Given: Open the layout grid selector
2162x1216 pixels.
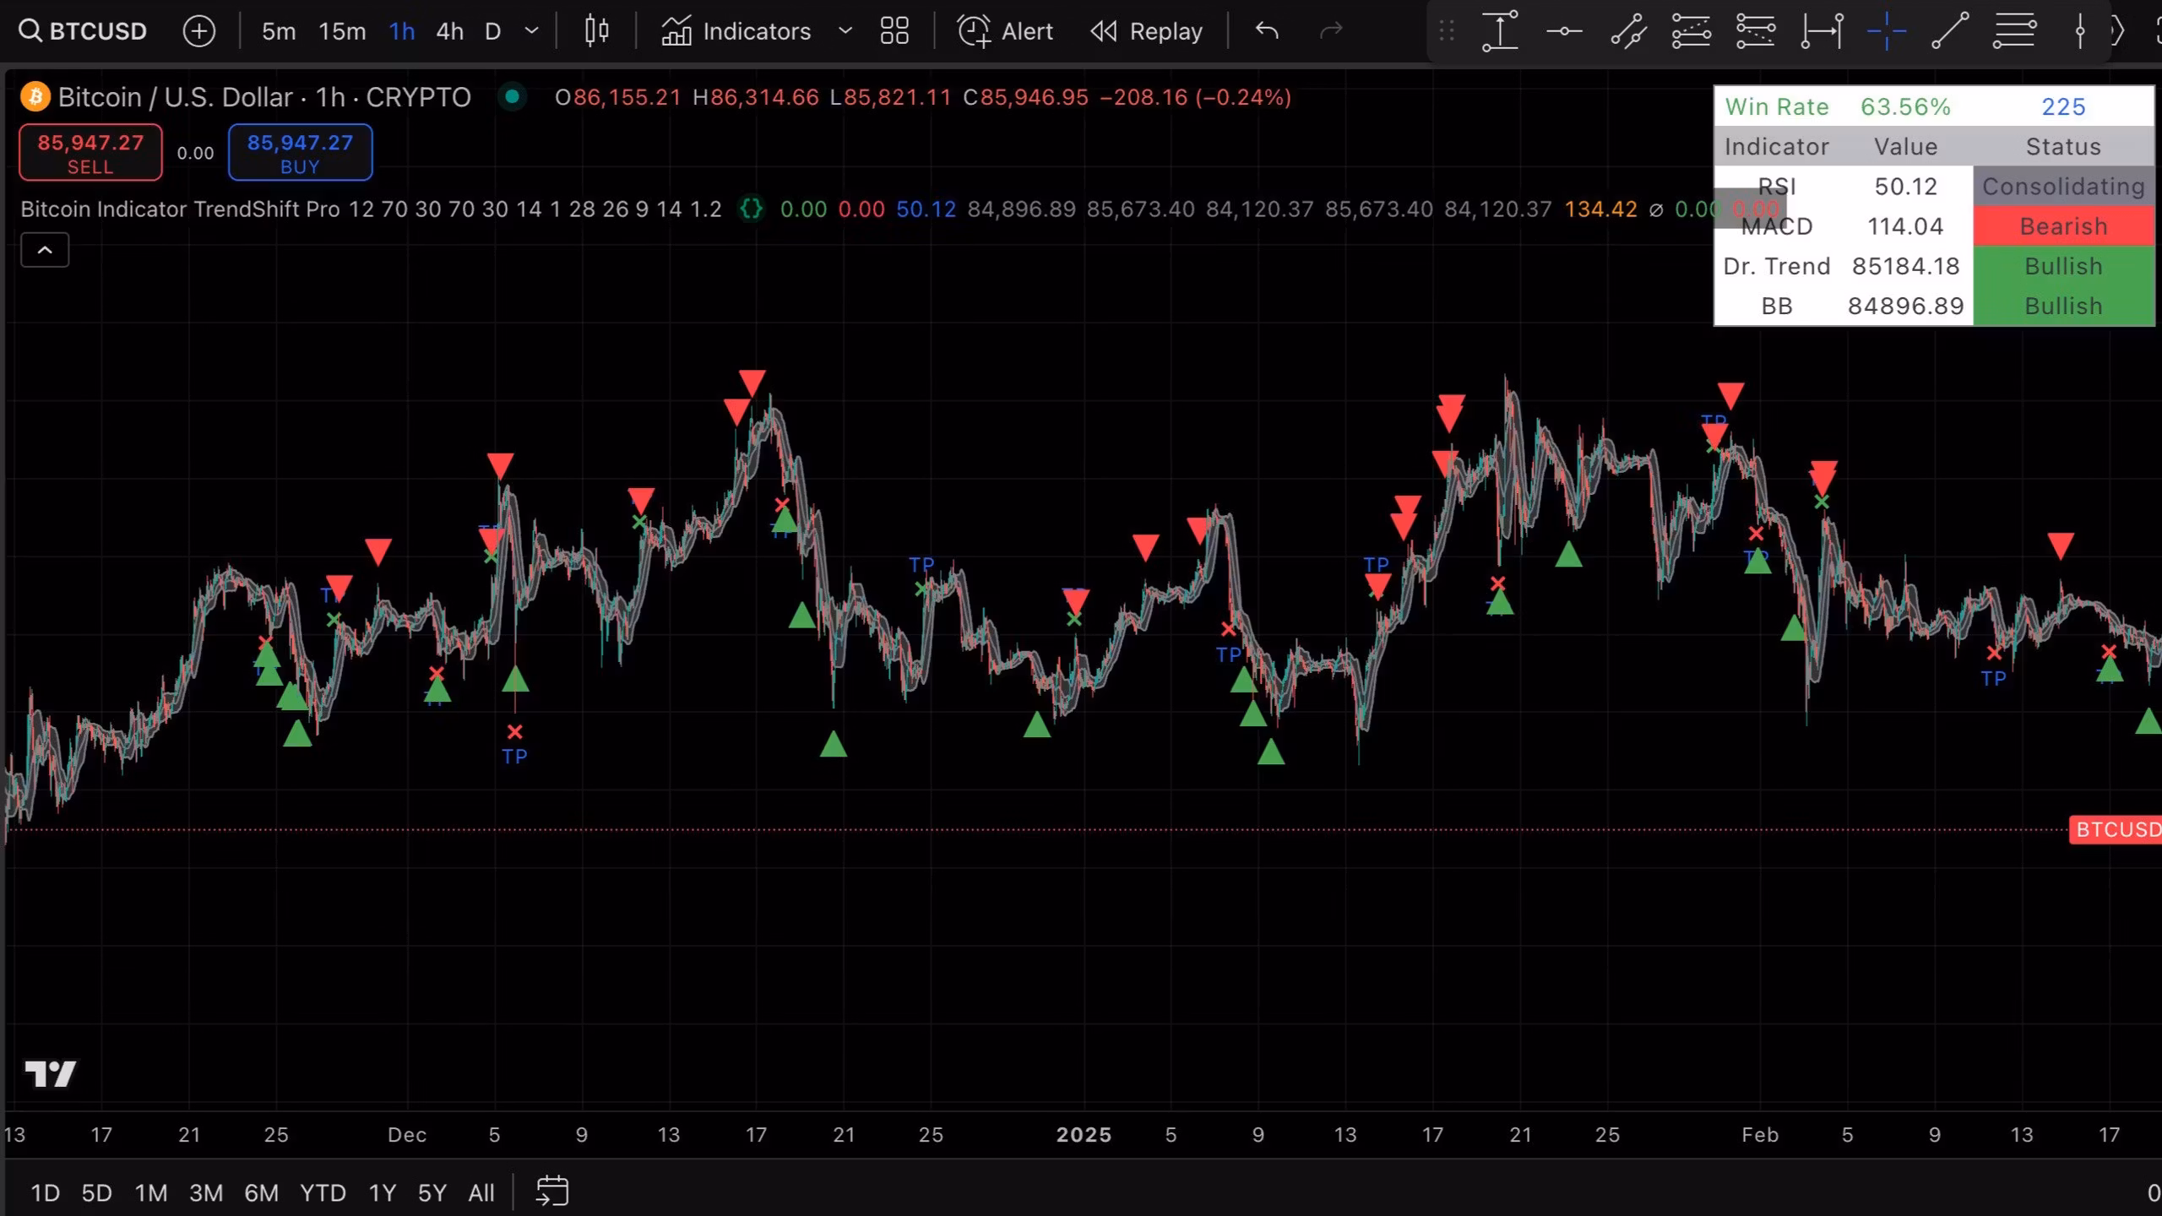Looking at the screenshot, I should click(894, 31).
